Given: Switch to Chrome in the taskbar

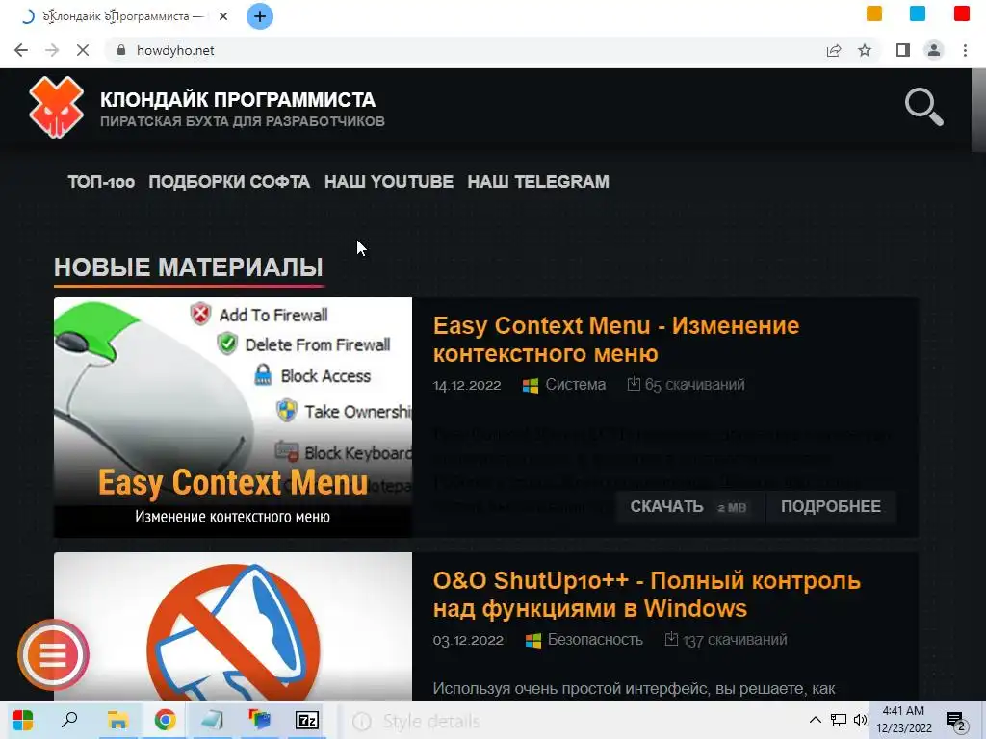Looking at the screenshot, I should pyautogui.click(x=165, y=720).
